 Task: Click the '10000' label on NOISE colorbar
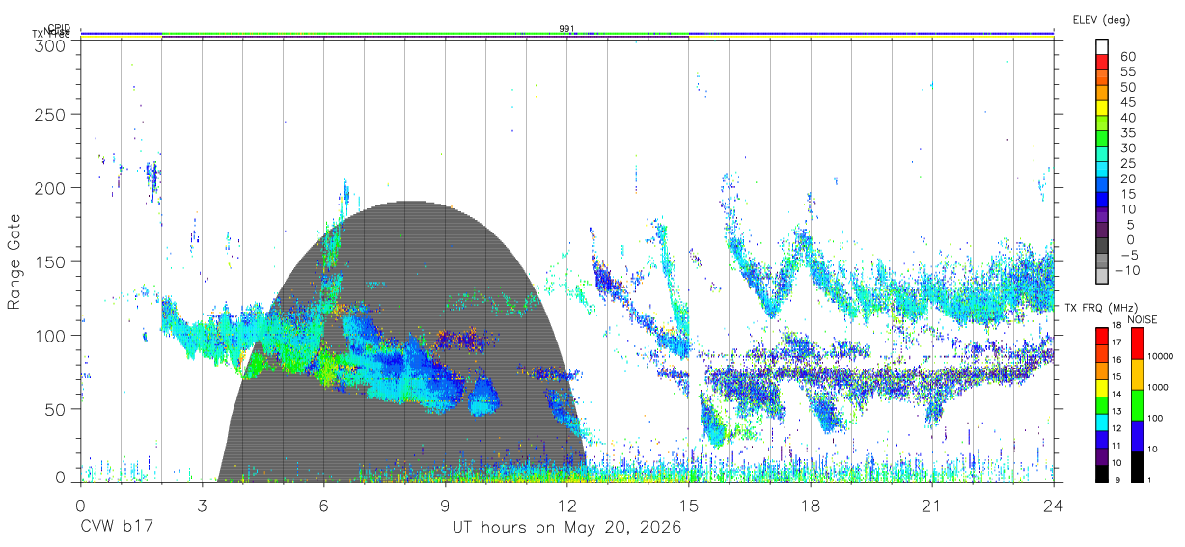pyautogui.click(x=1163, y=357)
